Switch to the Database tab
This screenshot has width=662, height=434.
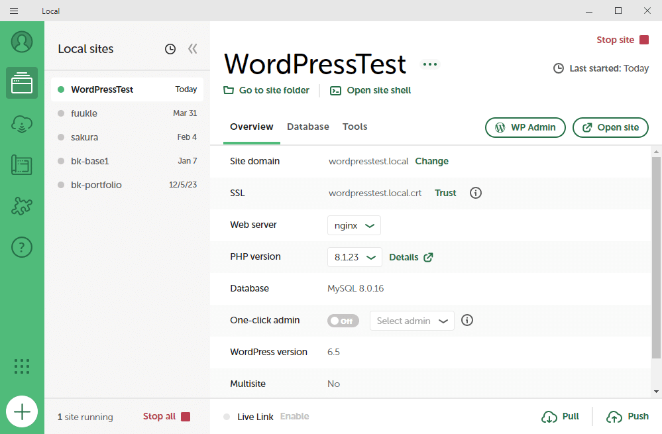tap(307, 127)
